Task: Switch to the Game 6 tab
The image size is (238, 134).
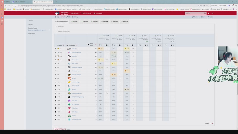Action: click(x=124, y=21)
